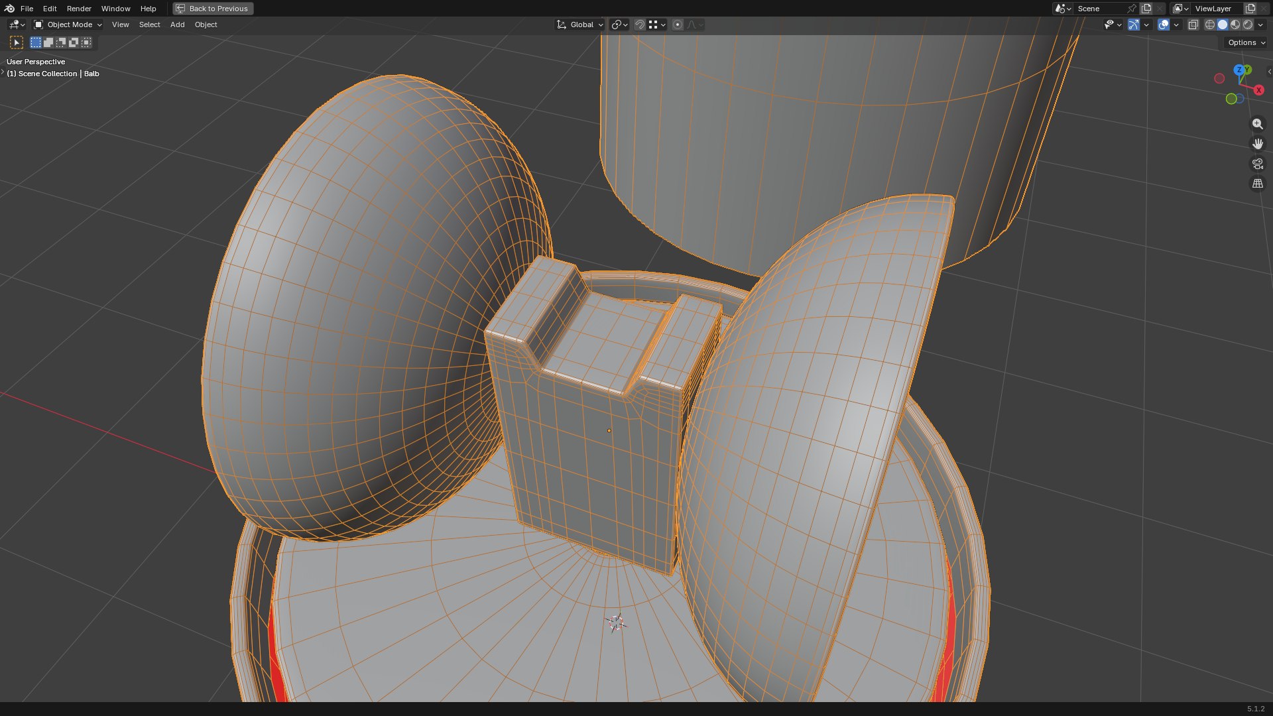Viewport: 1273px width, 716px height.
Task: Open the shading options dropdown arrow
Action: point(1260,25)
